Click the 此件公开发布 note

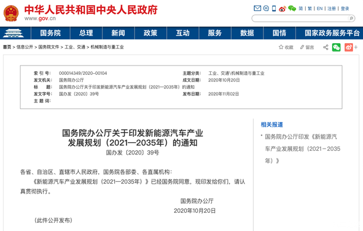(x=53, y=220)
